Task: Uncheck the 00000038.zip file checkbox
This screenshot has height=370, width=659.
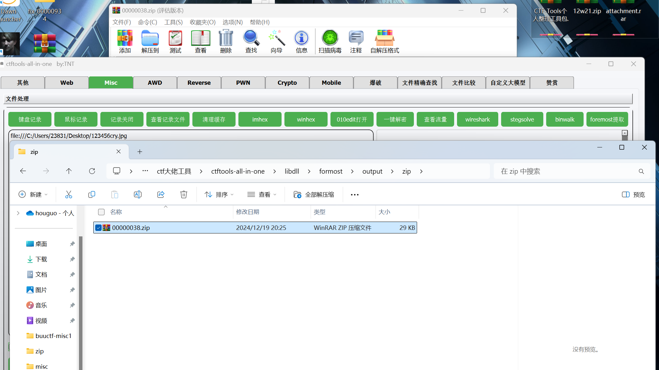Action: (98, 228)
